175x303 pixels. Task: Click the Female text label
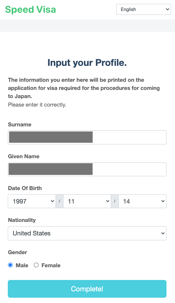(51, 265)
